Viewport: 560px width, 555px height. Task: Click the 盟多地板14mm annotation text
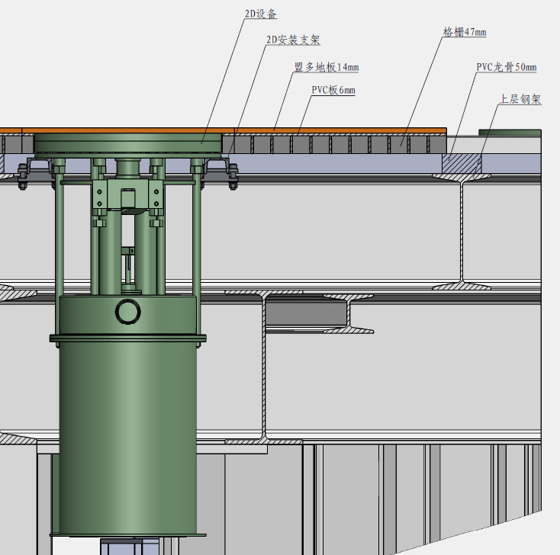point(327,67)
